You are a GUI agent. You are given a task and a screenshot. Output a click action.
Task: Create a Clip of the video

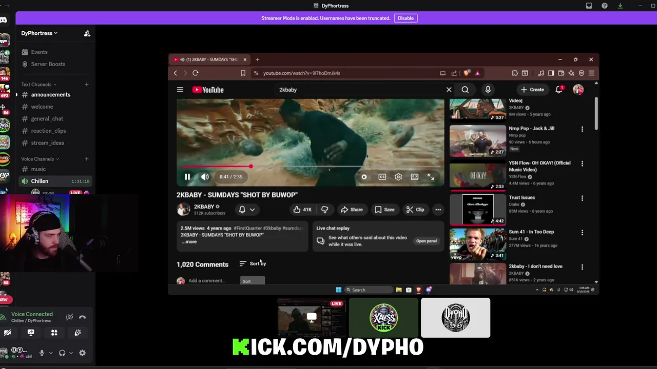pyautogui.click(x=415, y=210)
